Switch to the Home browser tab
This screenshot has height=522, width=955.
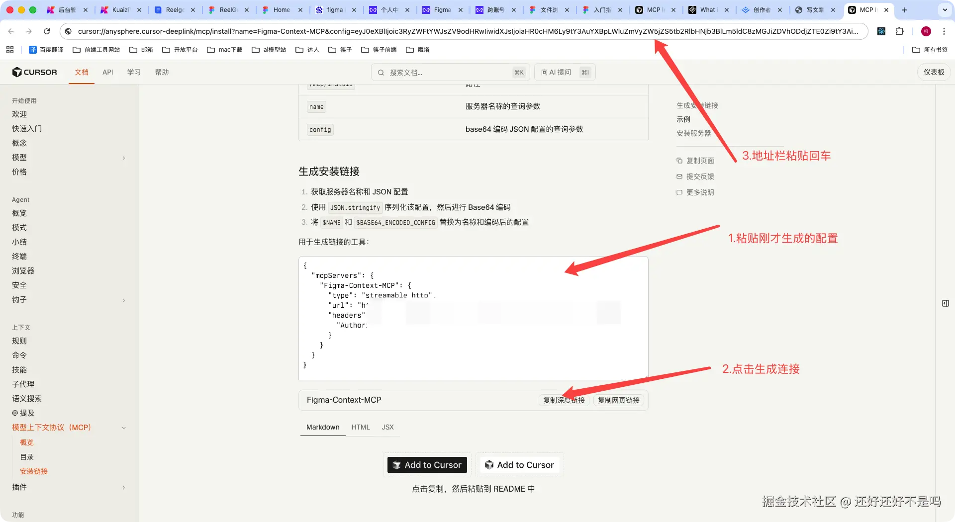(x=282, y=10)
